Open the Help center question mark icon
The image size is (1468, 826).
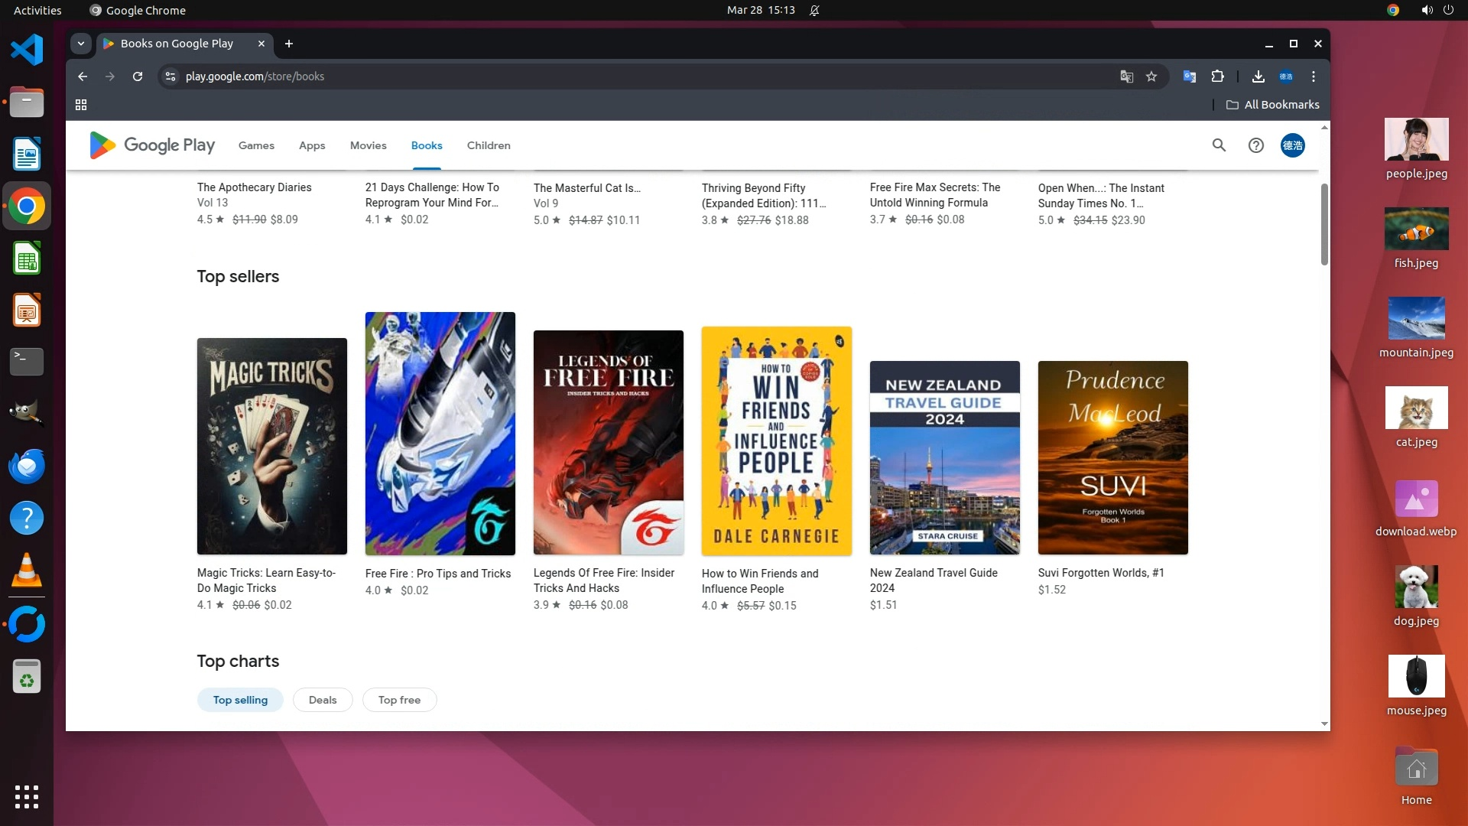(1255, 145)
